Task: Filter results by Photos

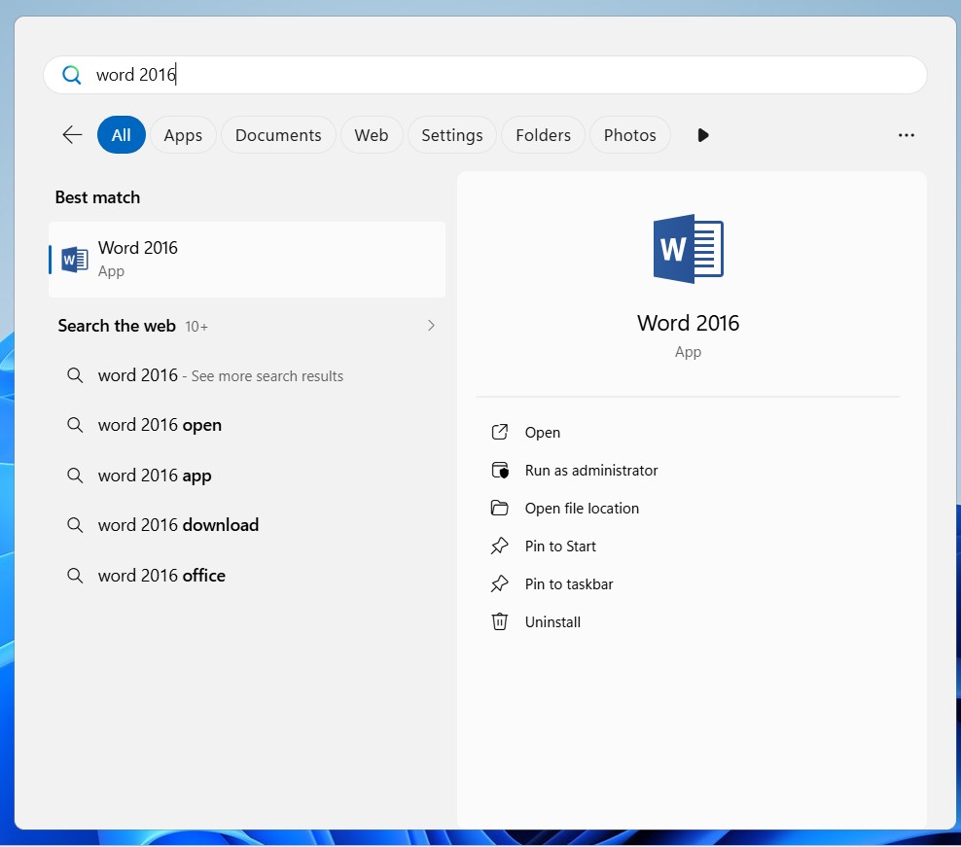Action: [x=629, y=135]
